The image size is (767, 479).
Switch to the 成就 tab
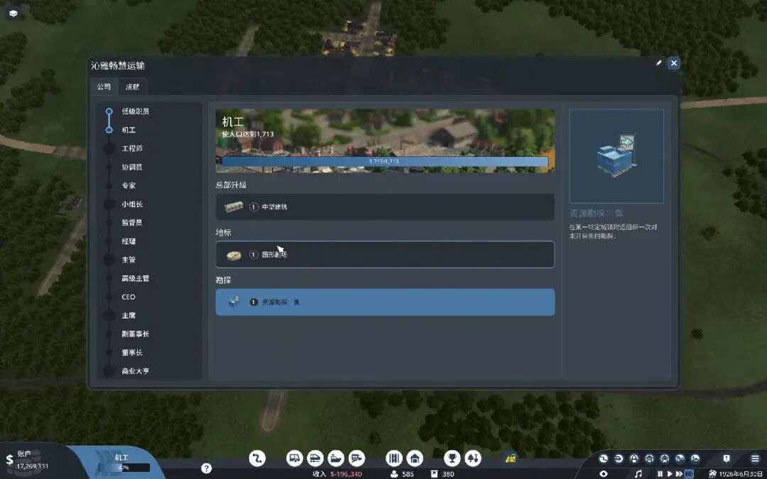tap(133, 87)
